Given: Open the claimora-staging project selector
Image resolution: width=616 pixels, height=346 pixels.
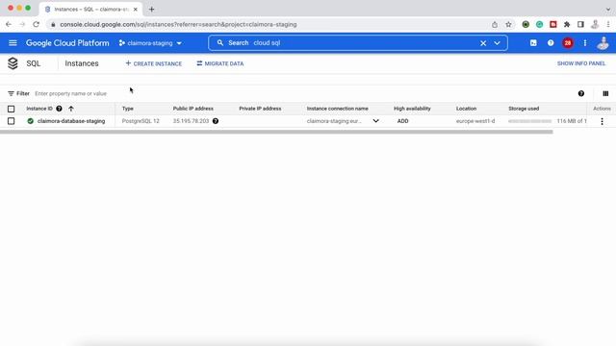Looking at the screenshot, I should pyautogui.click(x=150, y=43).
